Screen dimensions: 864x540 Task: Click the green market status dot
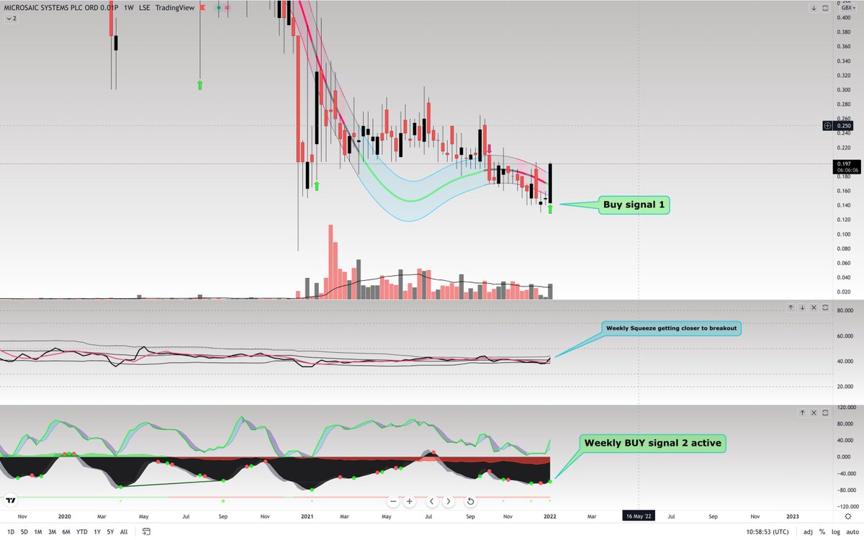tap(219, 8)
